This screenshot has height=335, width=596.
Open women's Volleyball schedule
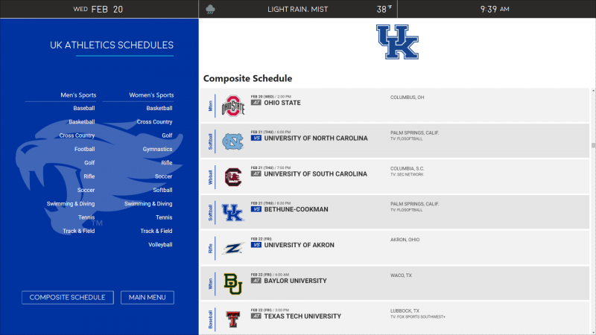pos(160,245)
